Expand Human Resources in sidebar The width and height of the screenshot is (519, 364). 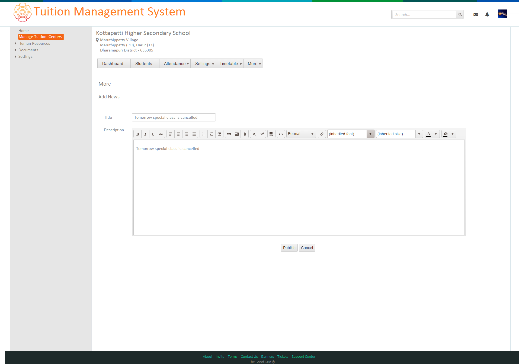(x=34, y=43)
